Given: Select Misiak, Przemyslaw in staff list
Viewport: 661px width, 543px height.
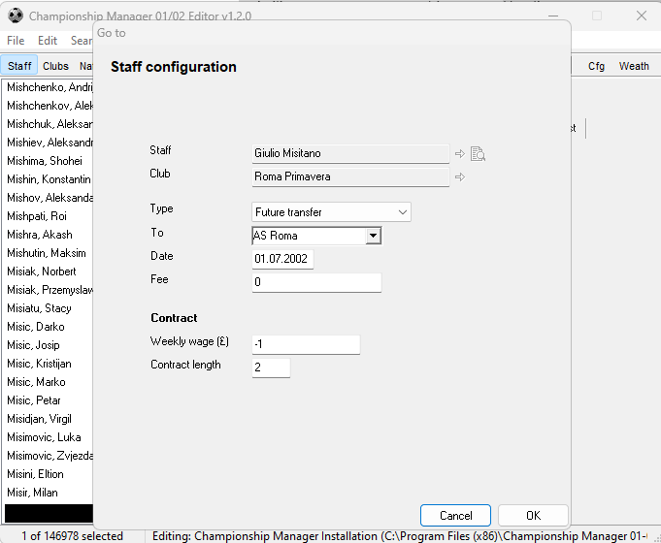Looking at the screenshot, I should tap(49, 290).
